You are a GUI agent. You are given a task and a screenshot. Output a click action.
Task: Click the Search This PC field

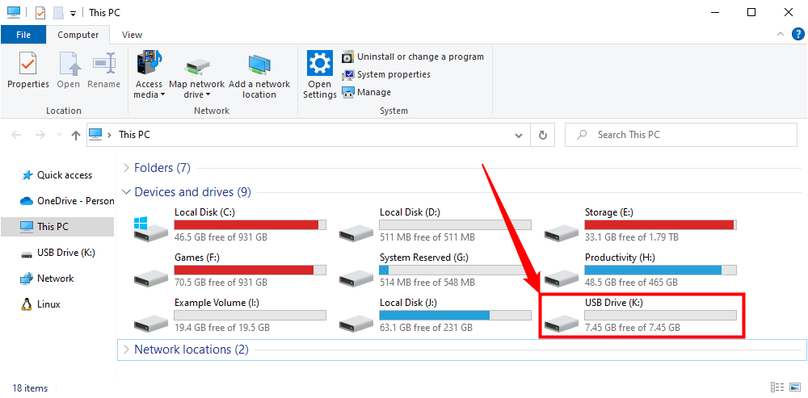[687, 135]
